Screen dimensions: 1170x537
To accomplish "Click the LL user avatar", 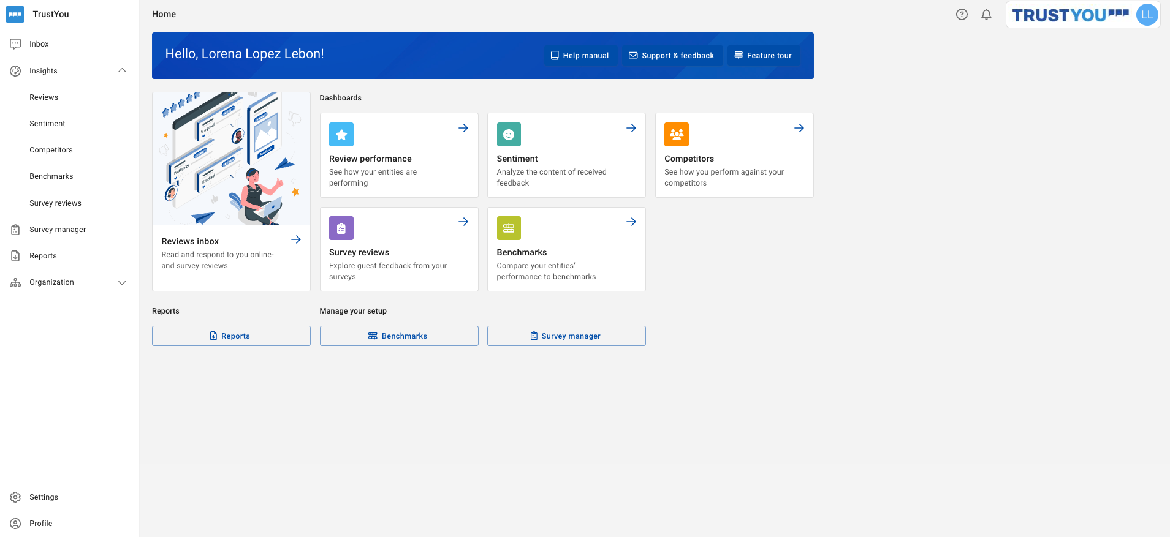I will pyautogui.click(x=1147, y=15).
